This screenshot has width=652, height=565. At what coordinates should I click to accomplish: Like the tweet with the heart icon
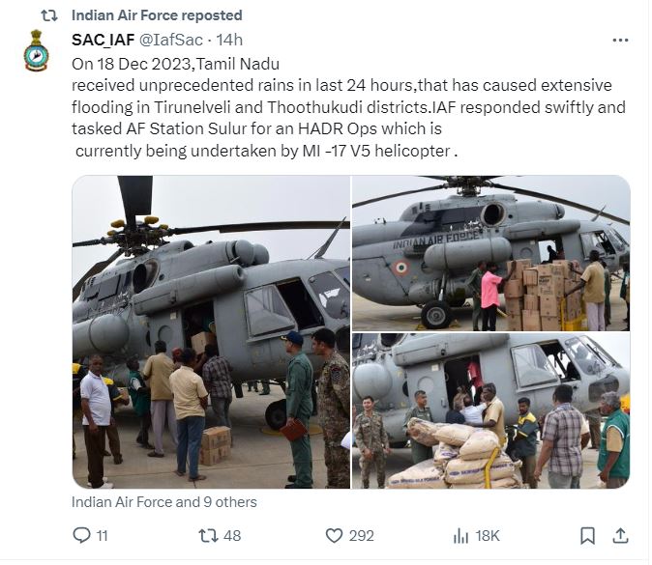click(x=334, y=535)
